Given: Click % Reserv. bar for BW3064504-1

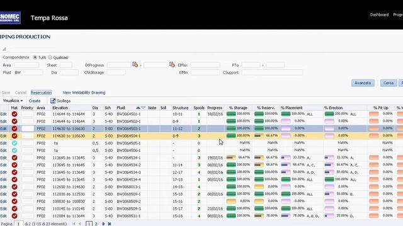Looking at the screenshot, I should [x=259, y=136].
